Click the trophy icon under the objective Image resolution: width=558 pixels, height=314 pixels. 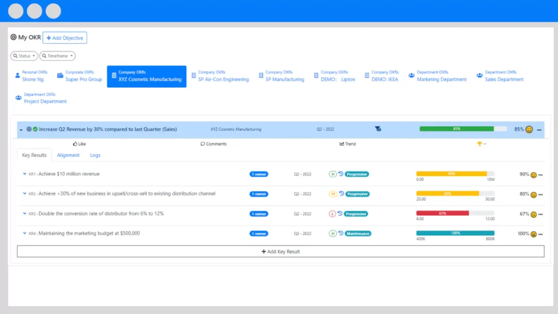coord(480,144)
